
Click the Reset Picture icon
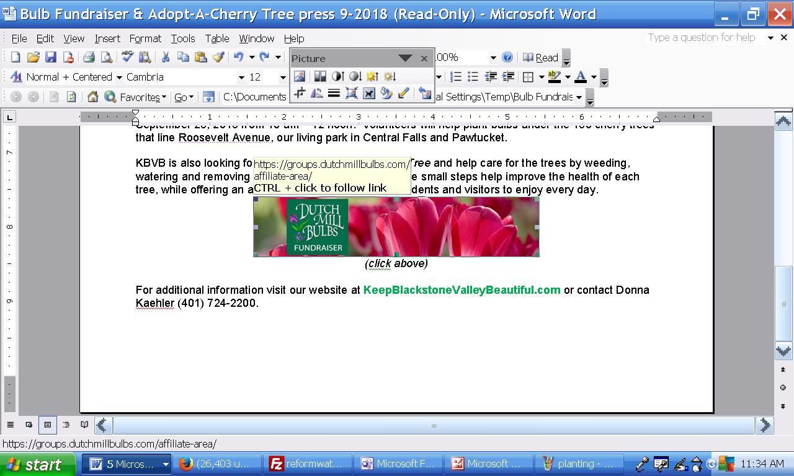[x=425, y=94]
